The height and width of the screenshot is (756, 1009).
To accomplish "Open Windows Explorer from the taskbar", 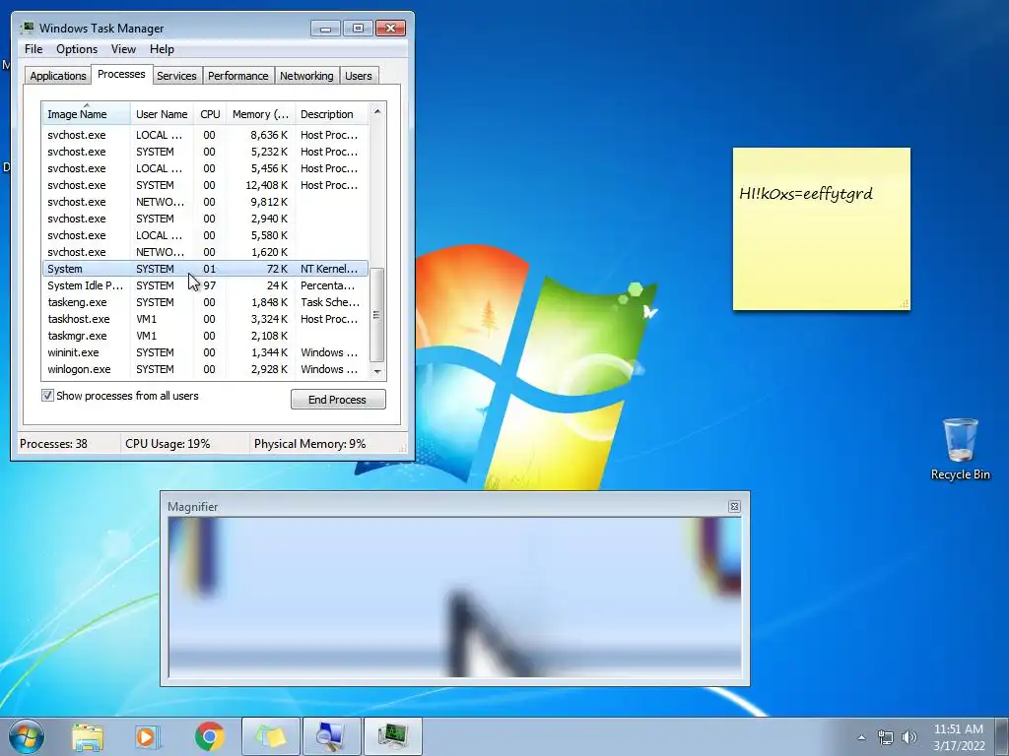I will click(88, 736).
